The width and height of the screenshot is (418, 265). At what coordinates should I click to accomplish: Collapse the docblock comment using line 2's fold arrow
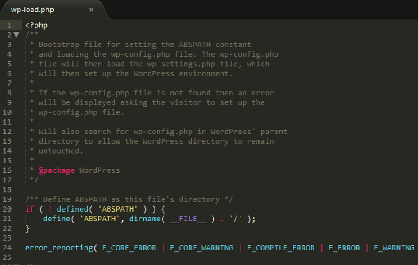[17, 34]
